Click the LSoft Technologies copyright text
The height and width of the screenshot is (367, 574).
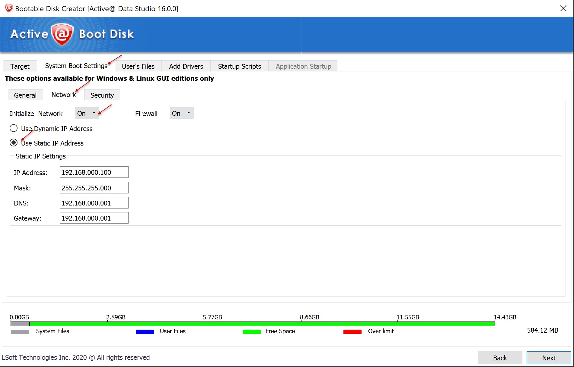[76, 357]
